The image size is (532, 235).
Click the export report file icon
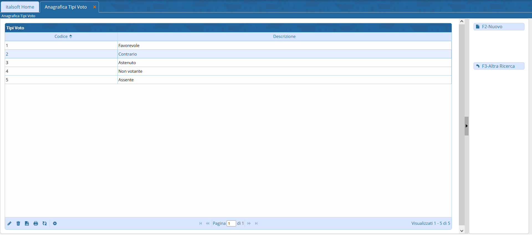(x=27, y=223)
